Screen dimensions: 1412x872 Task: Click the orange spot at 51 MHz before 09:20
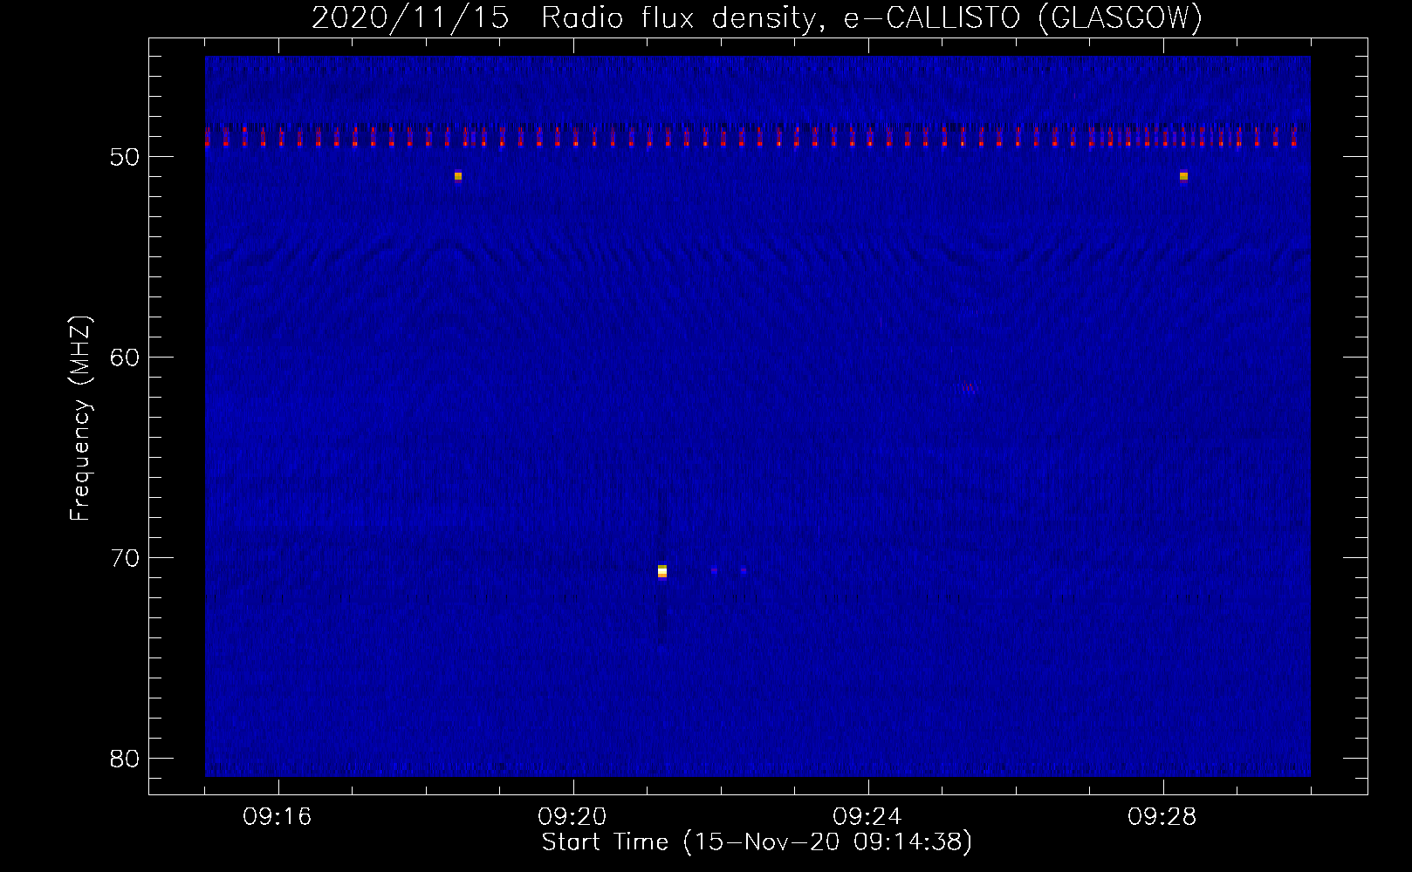pyautogui.click(x=458, y=176)
